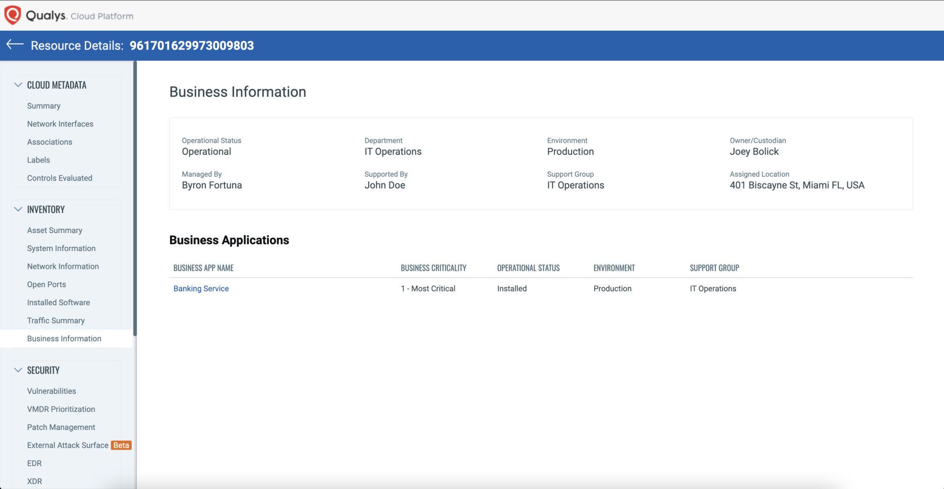Click the back arrow on Resource Details bar
The image size is (944, 489).
[14, 45]
